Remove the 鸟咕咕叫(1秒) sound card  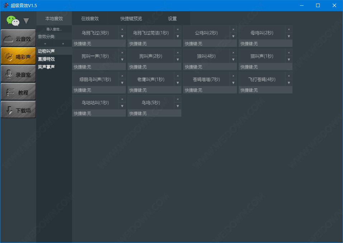pos(122,99)
